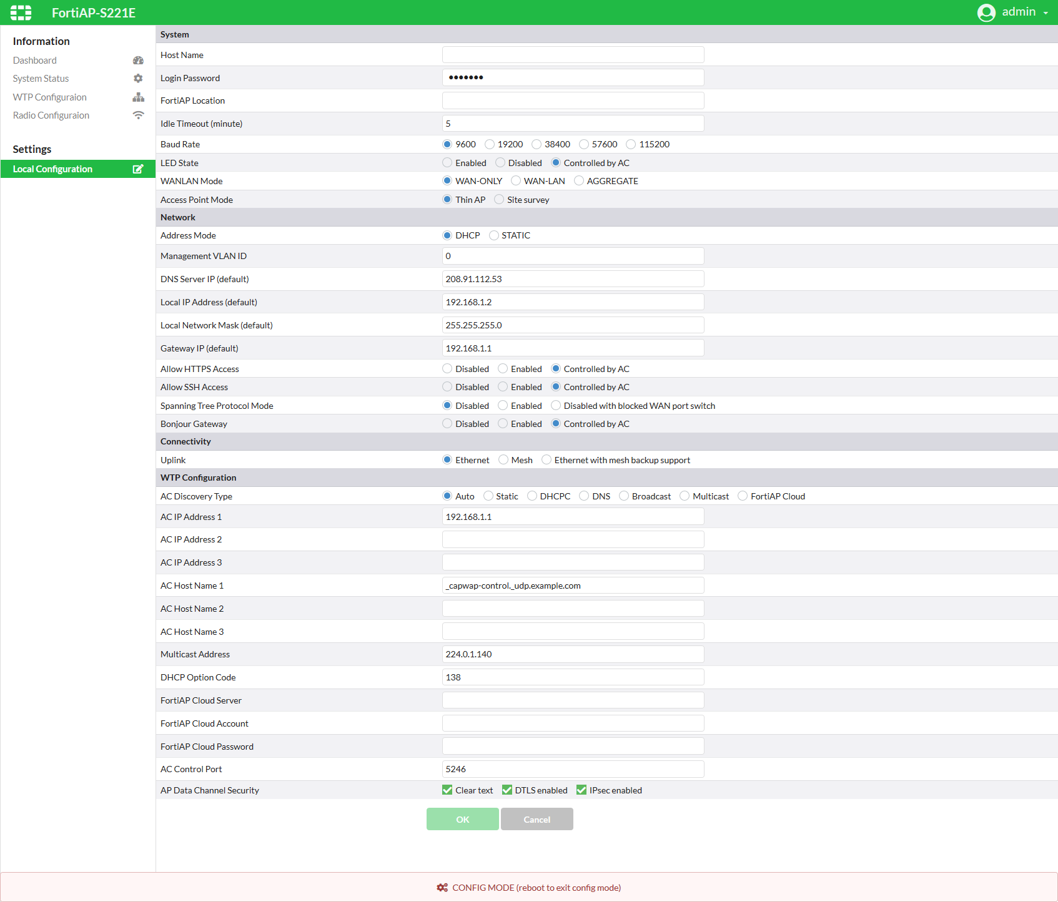The image size is (1058, 902).
Task: Set AC Discovery Type to Static
Action: click(488, 496)
